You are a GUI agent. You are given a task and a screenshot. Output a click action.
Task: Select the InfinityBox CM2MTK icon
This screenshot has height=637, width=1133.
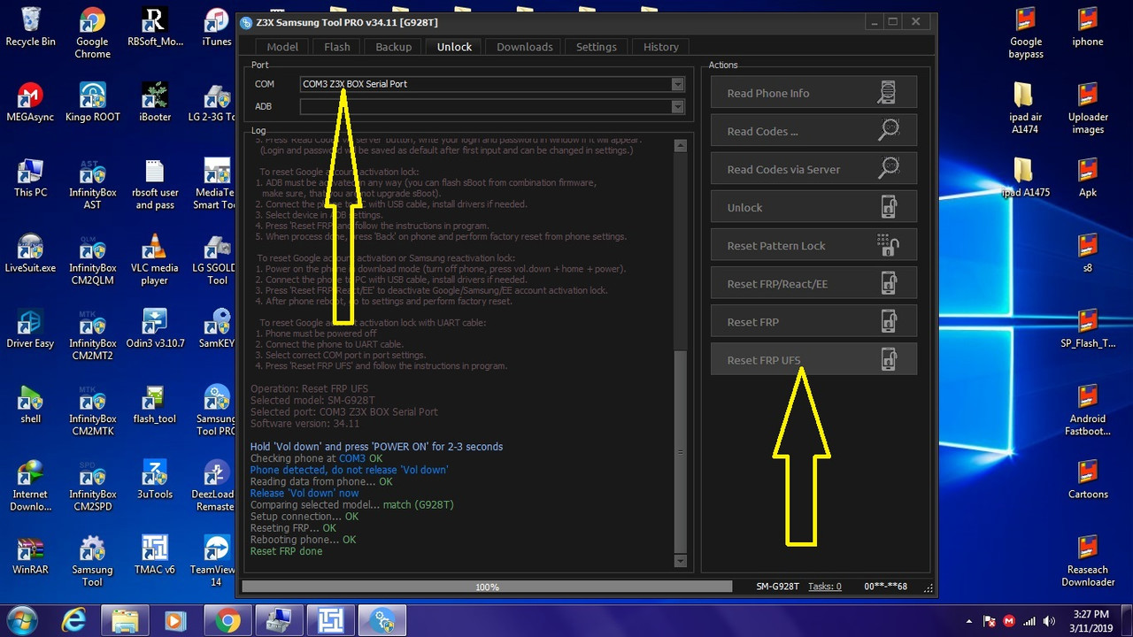(92, 411)
